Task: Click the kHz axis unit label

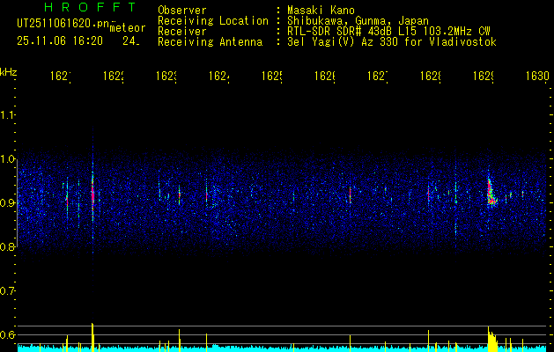Action: [9, 72]
